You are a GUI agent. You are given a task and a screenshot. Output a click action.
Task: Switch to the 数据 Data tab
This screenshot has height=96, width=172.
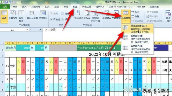57,7
